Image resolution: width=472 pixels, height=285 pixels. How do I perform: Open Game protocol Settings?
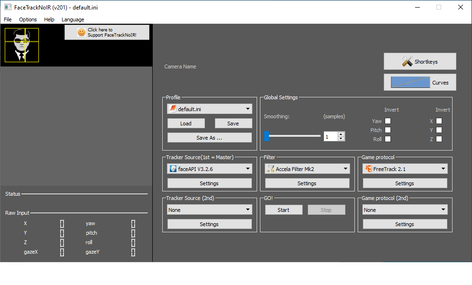click(405, 183)
